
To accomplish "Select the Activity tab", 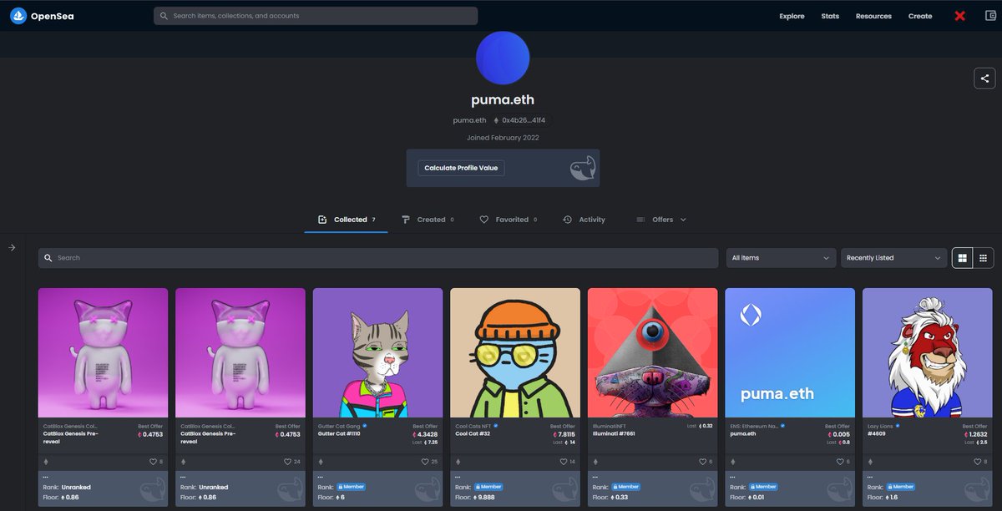I will [584, 220].
